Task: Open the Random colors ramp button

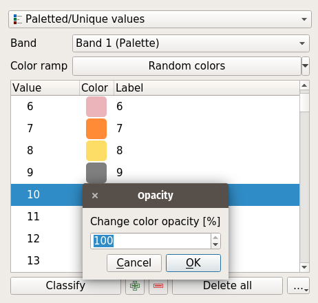Action: tap(187, 66)
